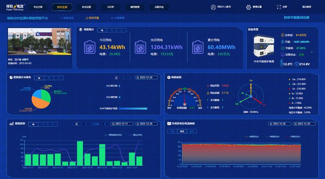Open the 项目详情 sub-navigation link
325x179 pixels.
[x=93, y=18]
